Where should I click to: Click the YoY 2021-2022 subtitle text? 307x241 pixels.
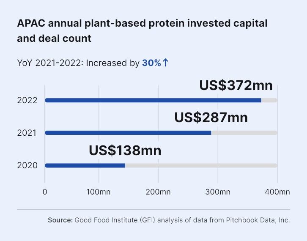(93, 63)
